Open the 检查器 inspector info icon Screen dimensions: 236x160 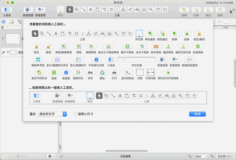coord(66,72)
